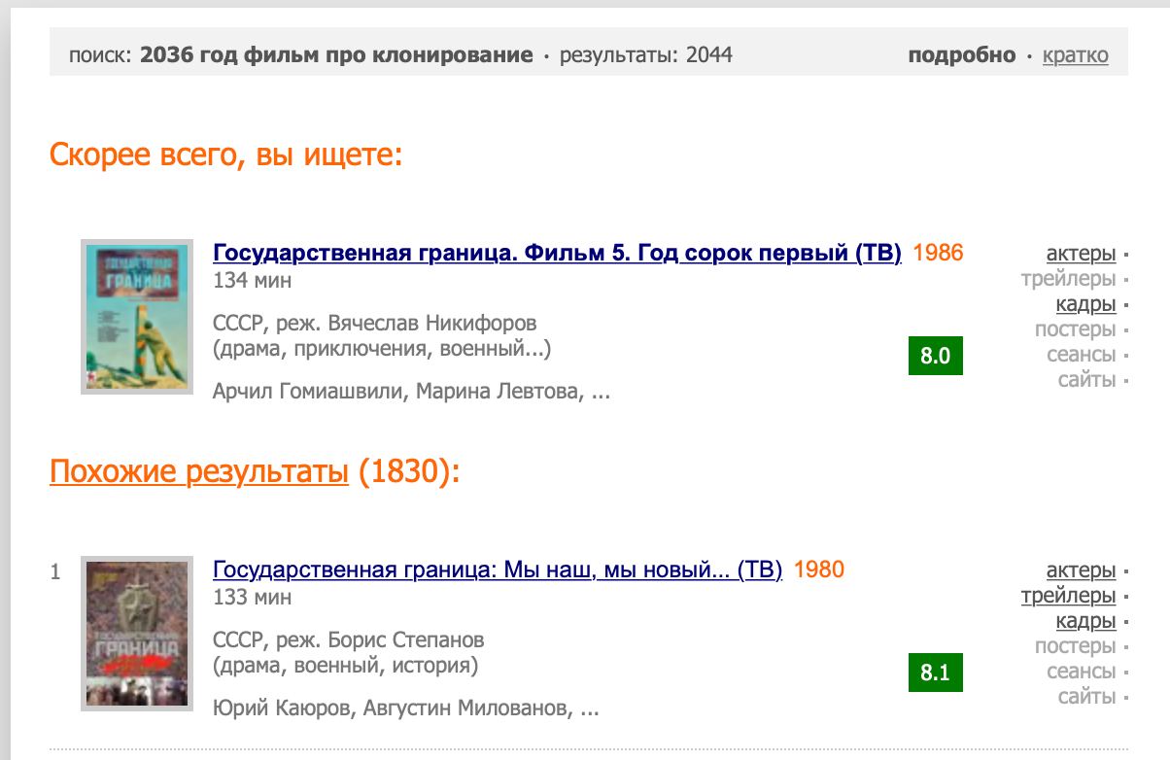
Task: Click search query '2036 год фильм про клонирование'
Action: tap(336, 55)
